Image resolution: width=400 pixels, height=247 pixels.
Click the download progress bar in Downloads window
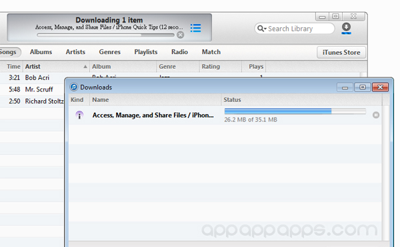pos(295,111)
